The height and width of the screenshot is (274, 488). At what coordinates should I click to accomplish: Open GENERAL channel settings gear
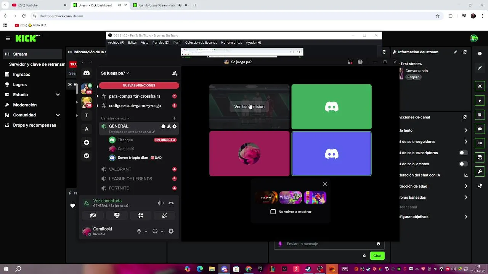[x=175, y=126]
